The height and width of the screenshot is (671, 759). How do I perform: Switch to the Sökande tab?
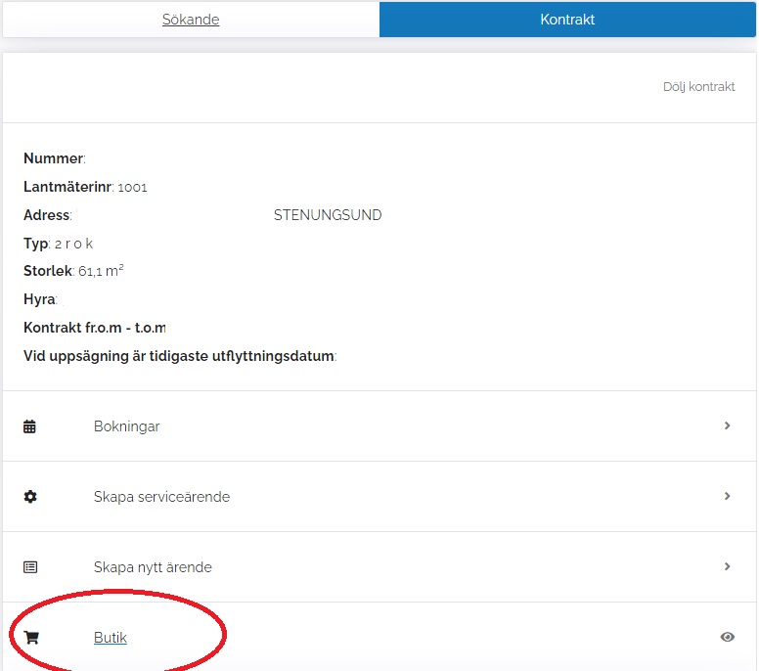pos(191,20)
